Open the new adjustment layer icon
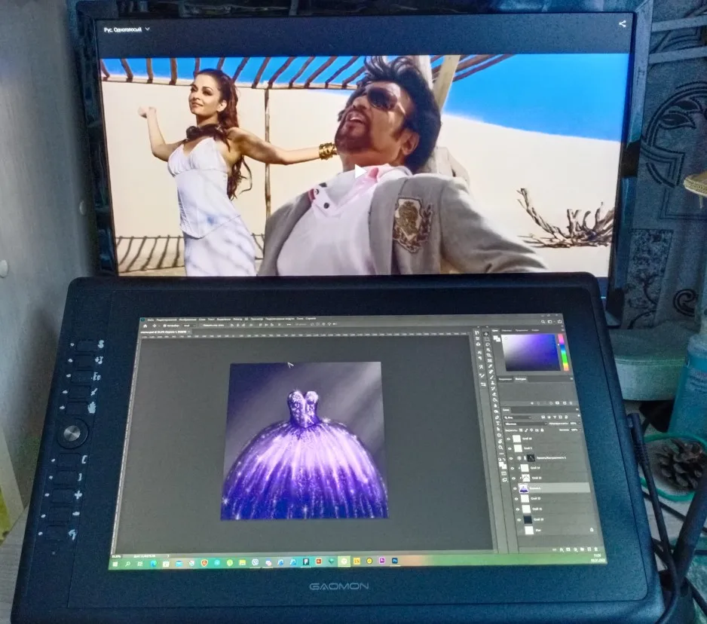 pos(575,549)
